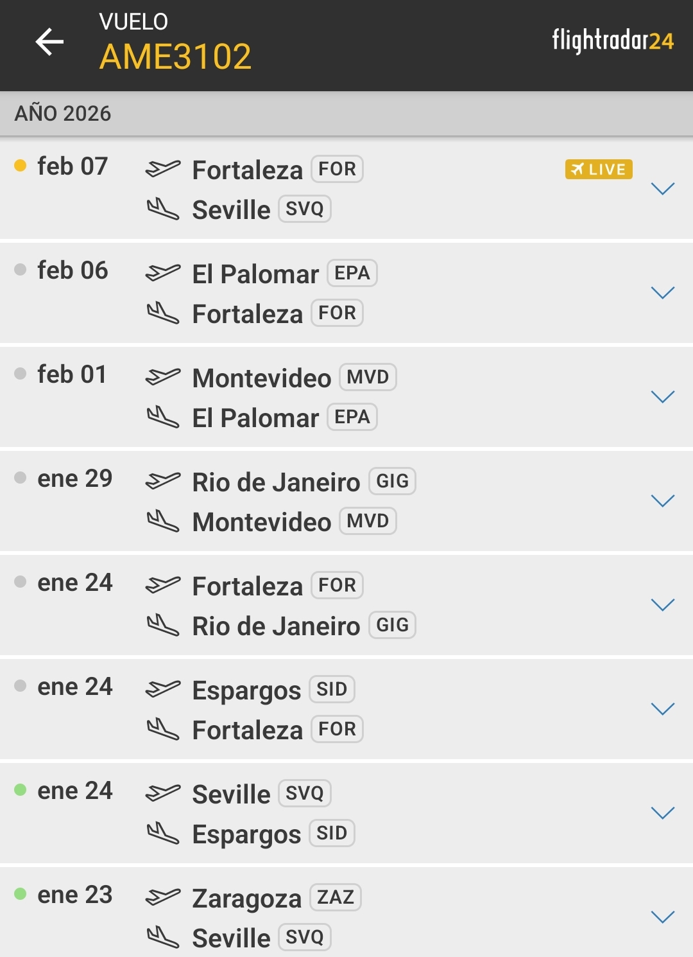Expand the feb 07 flight details
The image size is (693, 957).
tap(662, 188)
